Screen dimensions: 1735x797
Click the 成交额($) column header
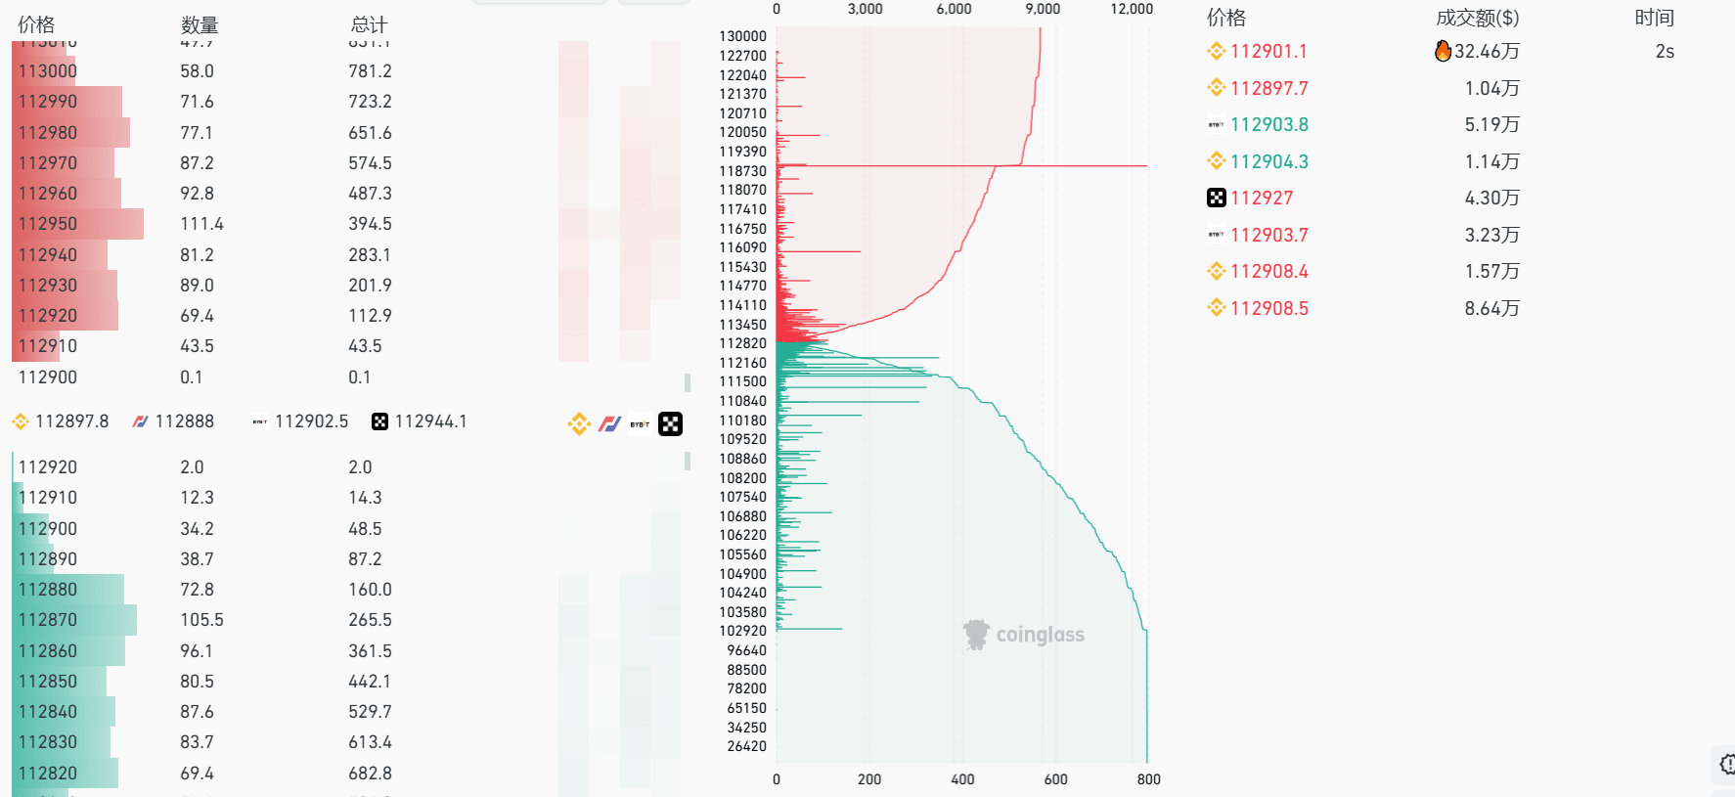click(x=1478, y=18)
